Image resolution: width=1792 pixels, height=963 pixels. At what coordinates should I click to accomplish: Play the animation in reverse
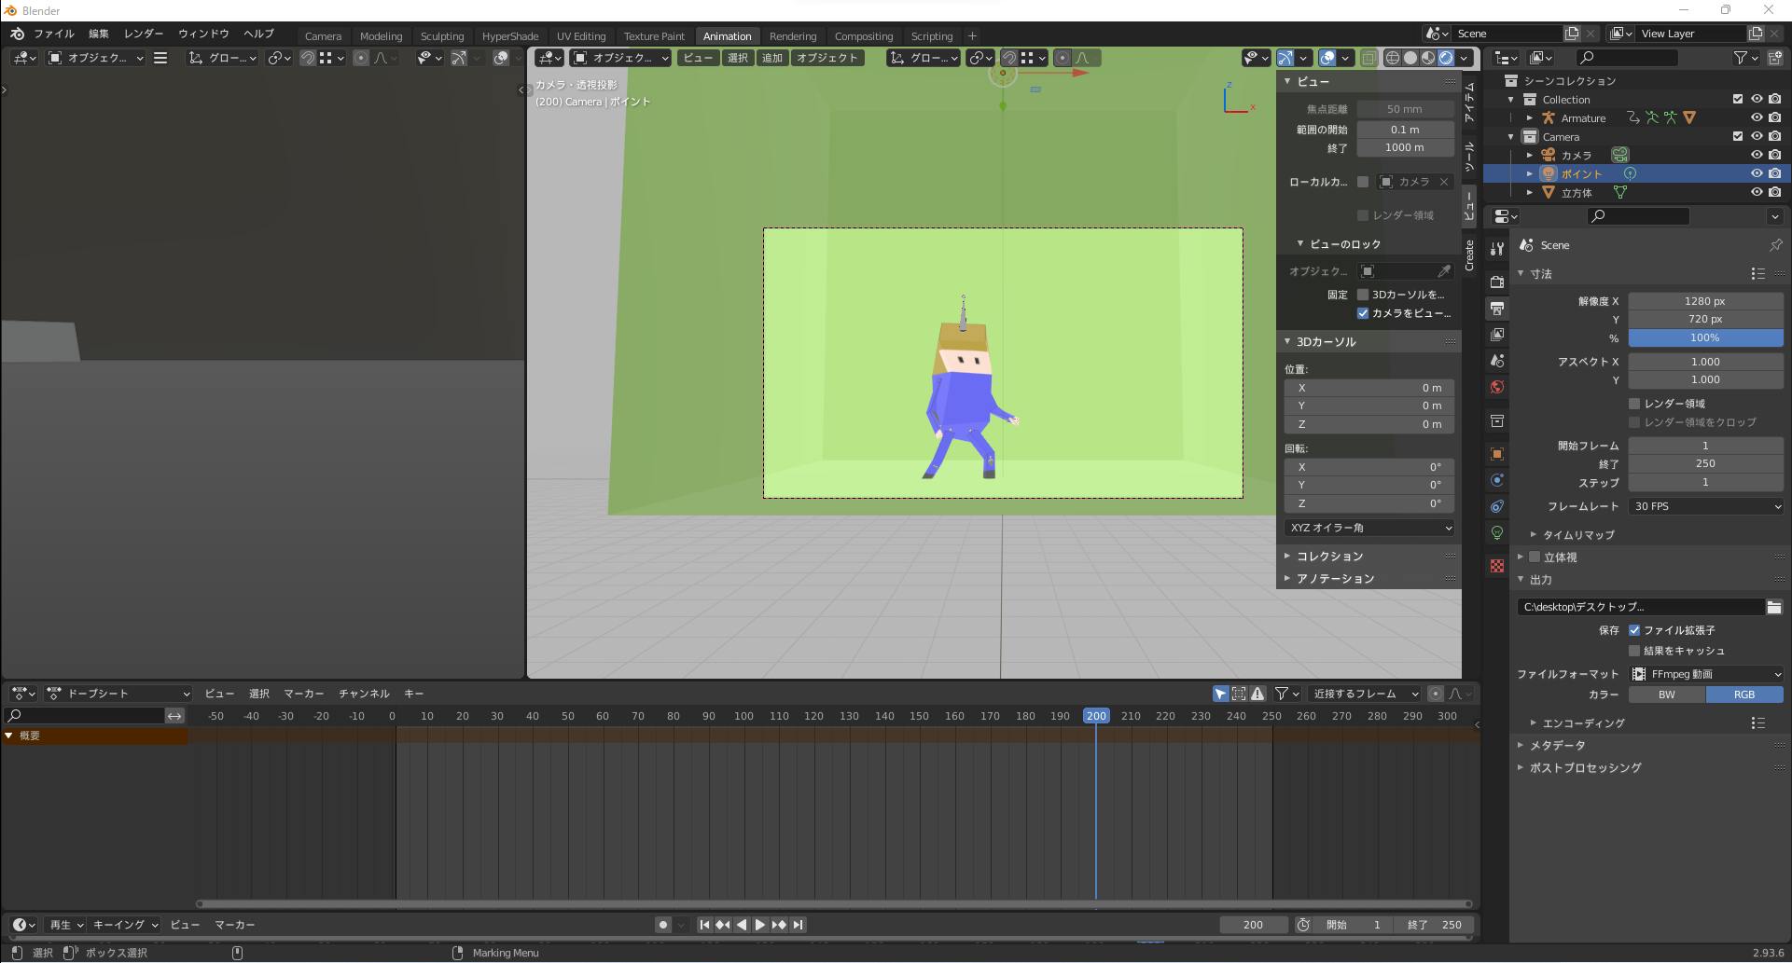click(x=742, y=925)
